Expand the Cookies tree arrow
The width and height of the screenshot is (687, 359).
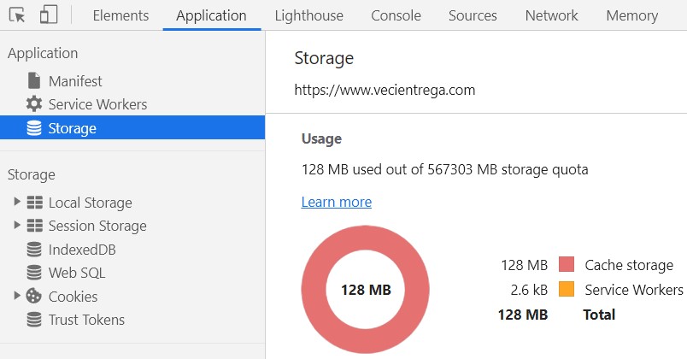[x=16, y=296]
